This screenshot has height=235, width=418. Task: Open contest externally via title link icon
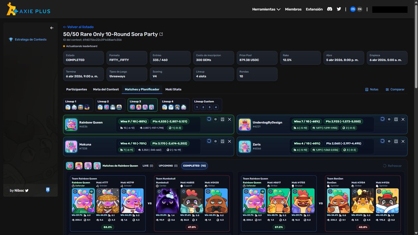pyautogui.click(x=161, y=34)
